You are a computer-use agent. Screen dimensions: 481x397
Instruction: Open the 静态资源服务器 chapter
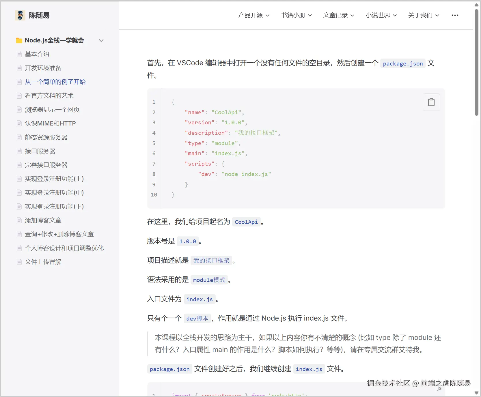coord(46,137)
